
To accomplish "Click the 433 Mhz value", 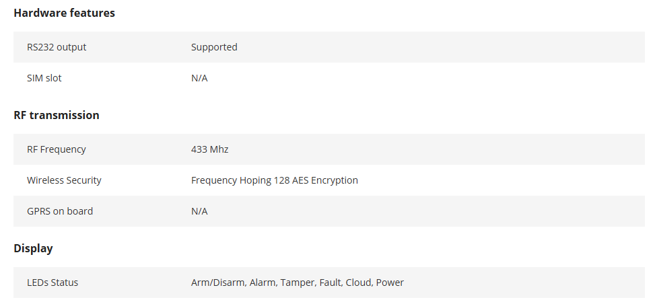I will click(209, 149).
